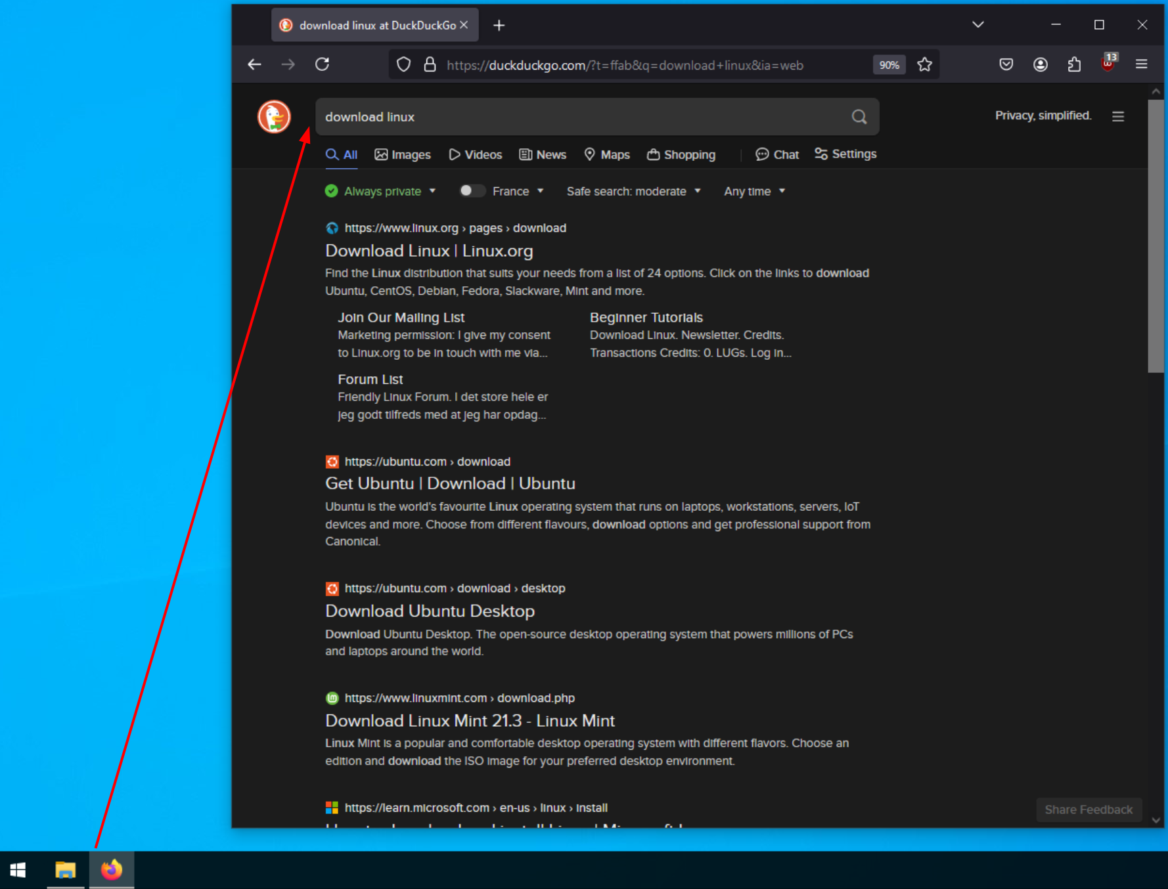
Task: Close the DuckDuckGo search tab
Action: click(x=464, y=25)
